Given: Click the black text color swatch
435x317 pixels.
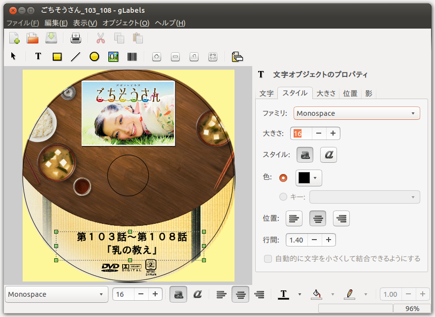Looking at the screenshot, I should pos(304,178).
